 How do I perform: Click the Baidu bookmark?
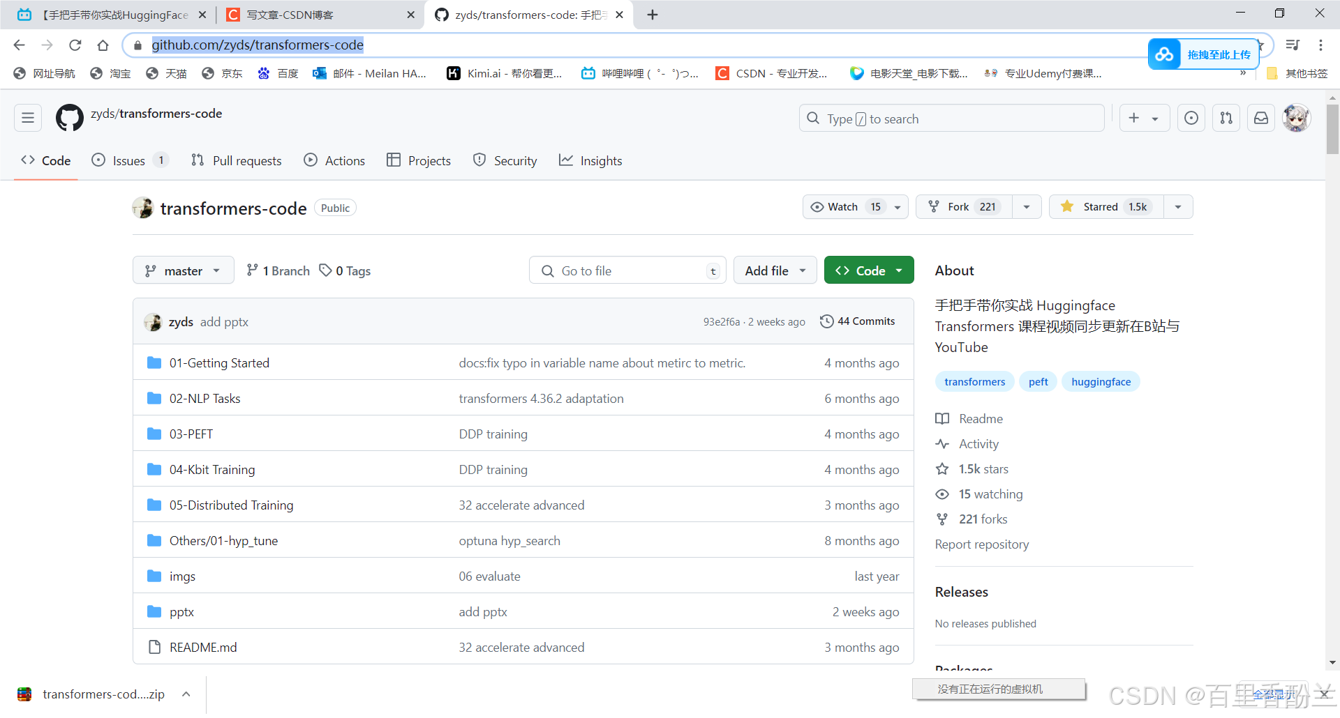(278, 73)
